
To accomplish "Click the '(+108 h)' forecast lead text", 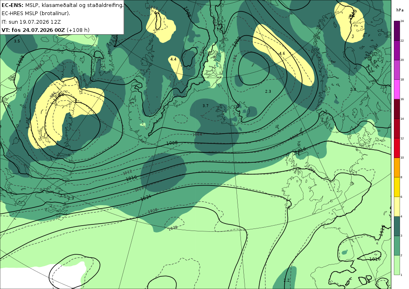I will tap(78, 30).
